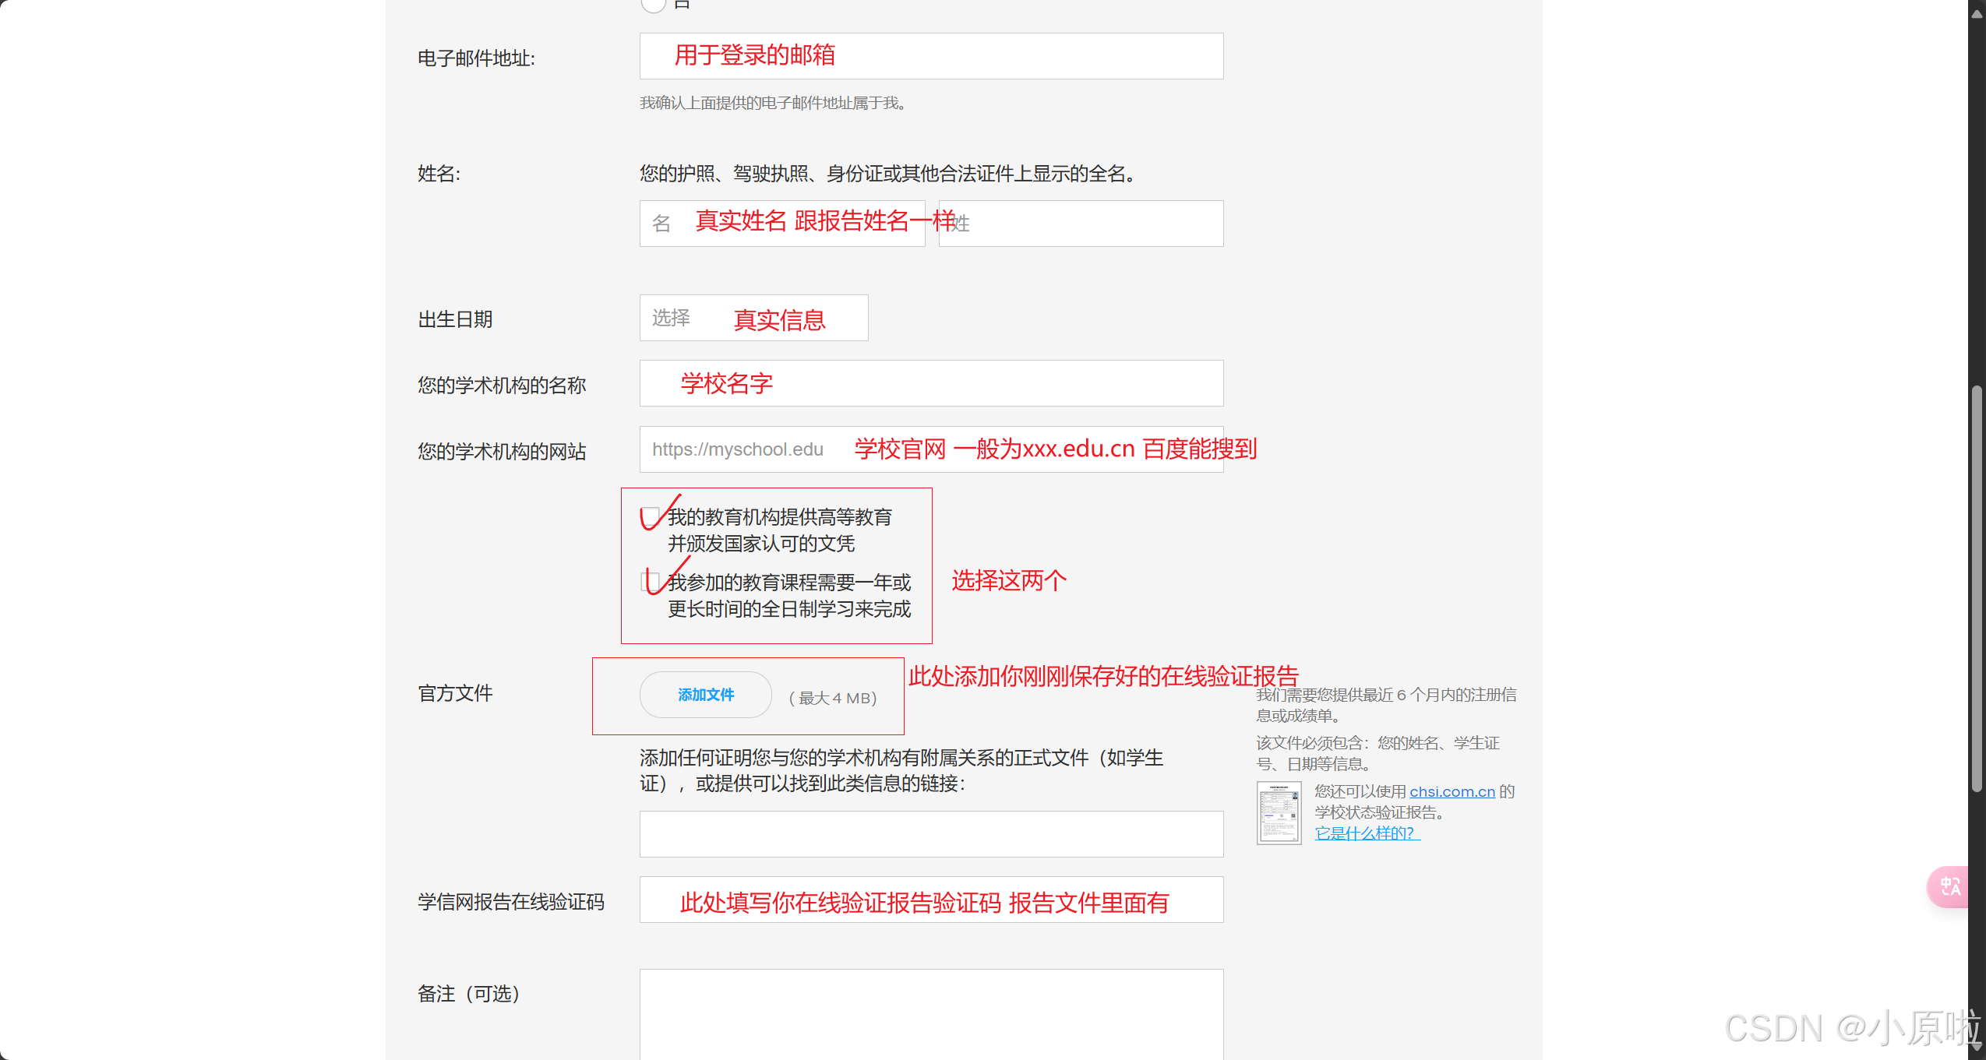
Task: Focus the academic institution name field
Action: click(x=930, y=383)
